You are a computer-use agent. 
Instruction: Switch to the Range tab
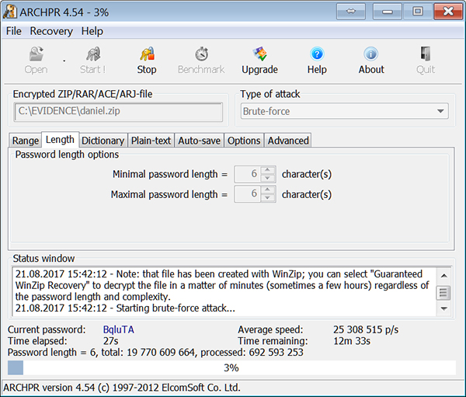coord(25,141)
